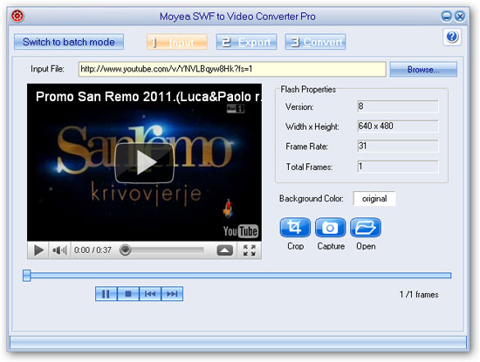480x362 pixels.
Task: Stop playback with the blue stop button
Action: coord(128,294)
